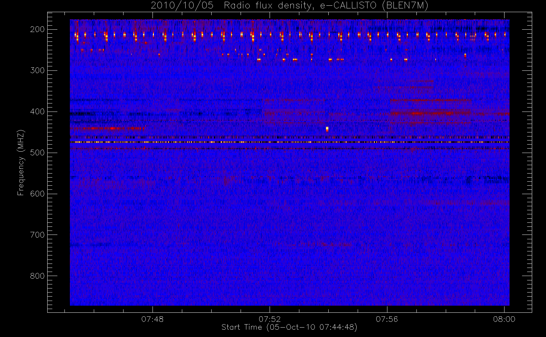Click the bright yellow burst near 440 MHz
The width and height of the screenshot is (546, 337).
[x=327, y=129]
